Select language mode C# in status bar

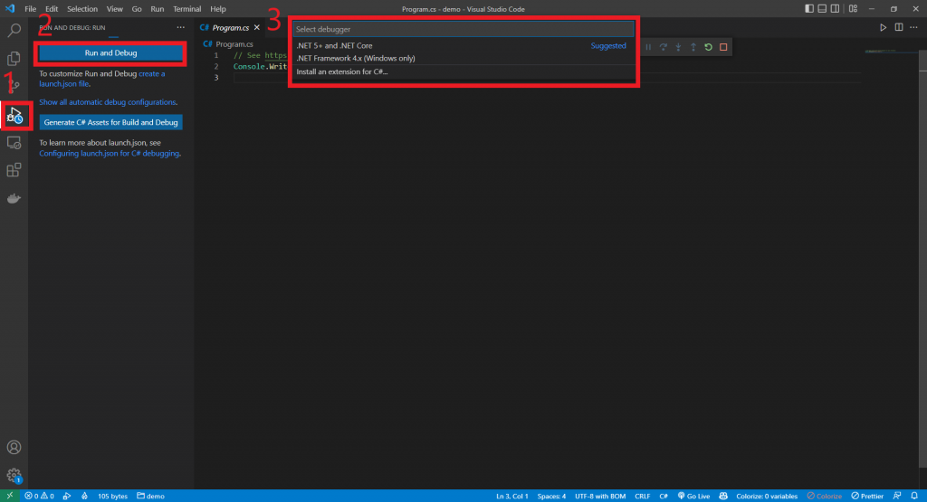pyautogui.click(x=664, y=496)
